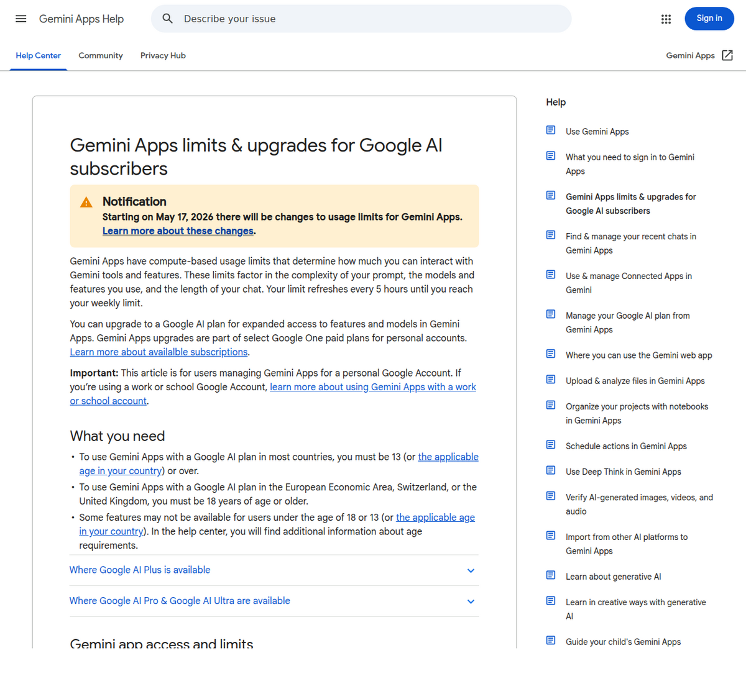This screenshot has height=699, width=746.
Task: Click article icon beside Find & manage recent chats
Action: (x=551, y=235)
